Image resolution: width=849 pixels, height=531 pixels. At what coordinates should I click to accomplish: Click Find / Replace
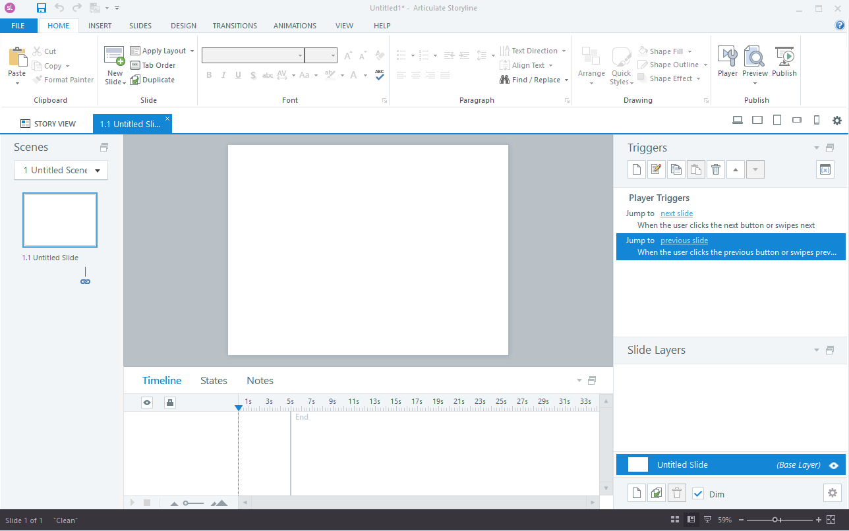click(x=535, y=80)
